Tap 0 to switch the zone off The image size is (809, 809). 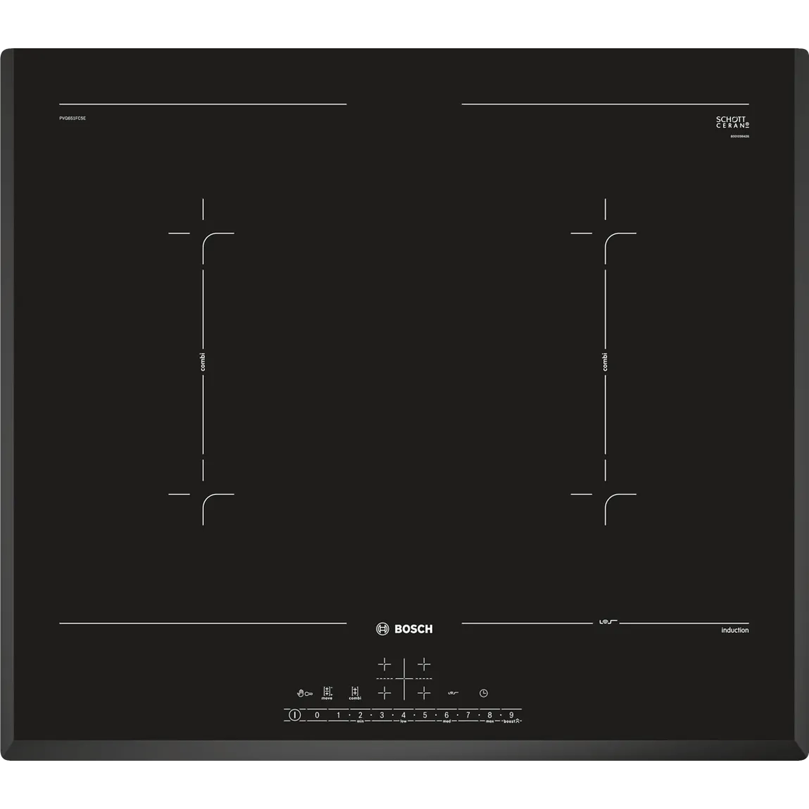pyautogui.click(x=317, y=714)
